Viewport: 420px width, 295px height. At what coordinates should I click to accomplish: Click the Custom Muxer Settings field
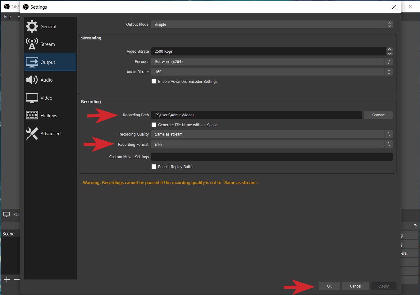pos(272,157)
